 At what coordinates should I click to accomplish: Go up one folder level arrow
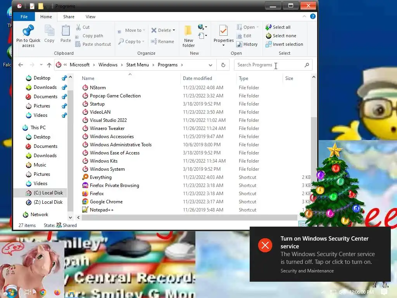coord(49,65)
